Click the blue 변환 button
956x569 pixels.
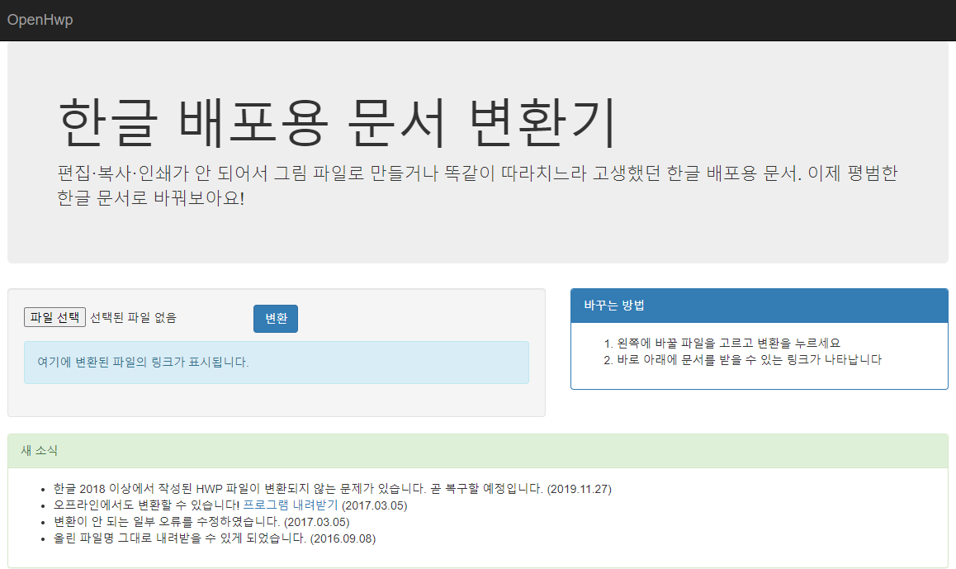[x=276, y=318]
